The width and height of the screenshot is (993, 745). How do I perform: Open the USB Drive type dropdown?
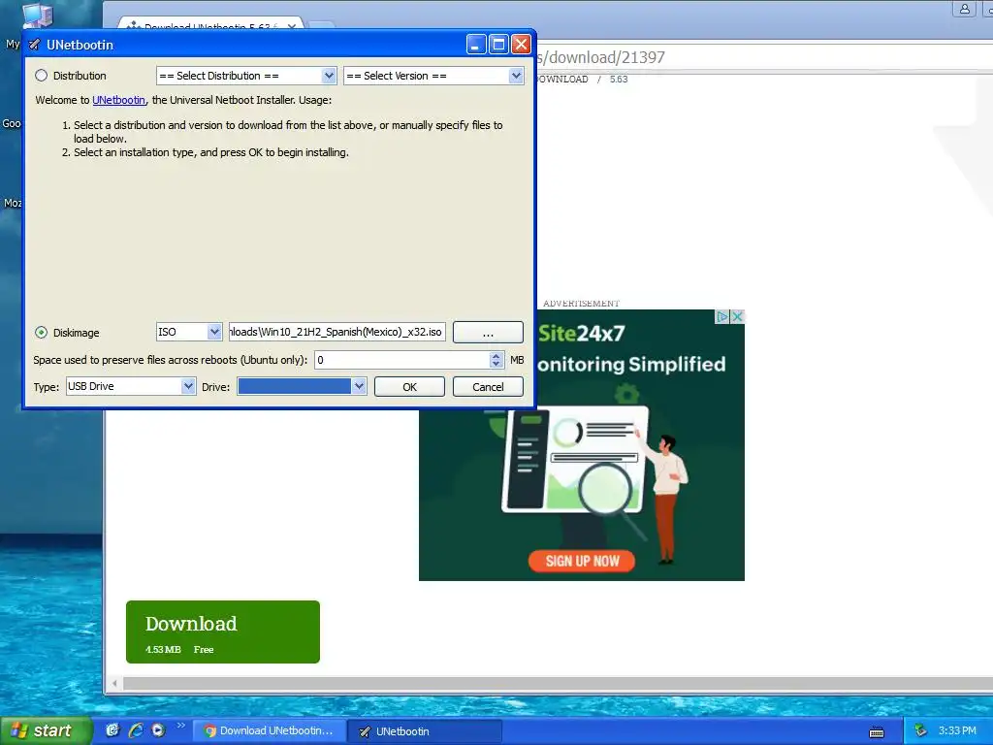tap(131, 386)
